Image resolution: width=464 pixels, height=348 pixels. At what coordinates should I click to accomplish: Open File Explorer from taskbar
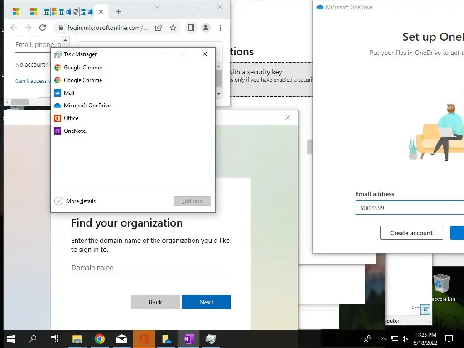click(77, 339)
